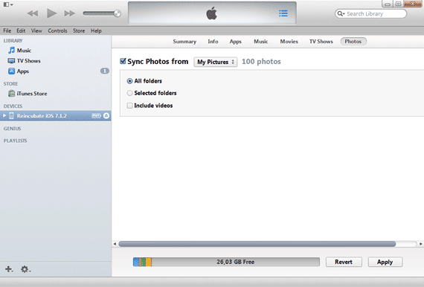Click the GENIUS sidebar heading
The image size is (424, 287).
tap(12, 129)
